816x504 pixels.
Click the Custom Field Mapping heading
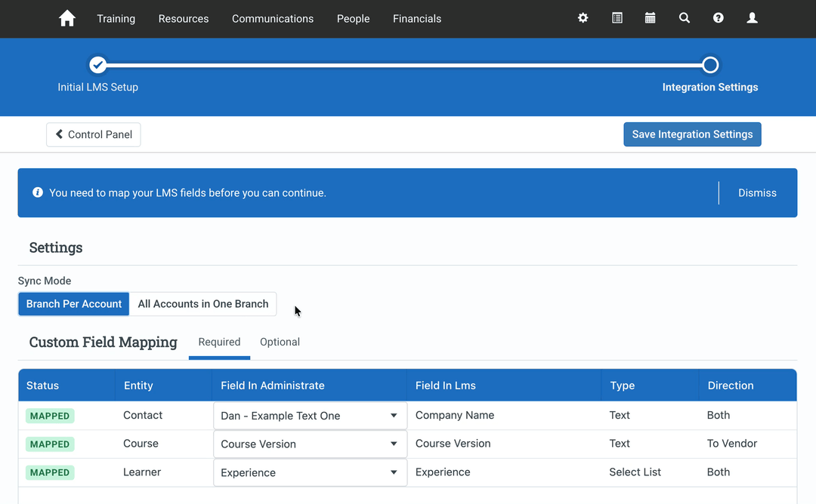[103, 342]
